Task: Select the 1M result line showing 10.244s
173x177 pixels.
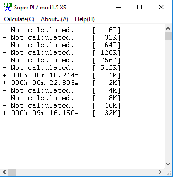Action: point(62,76)
